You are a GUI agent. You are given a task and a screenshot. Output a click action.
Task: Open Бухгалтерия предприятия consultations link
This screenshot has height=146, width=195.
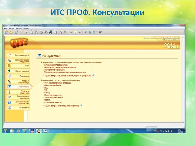56,65
